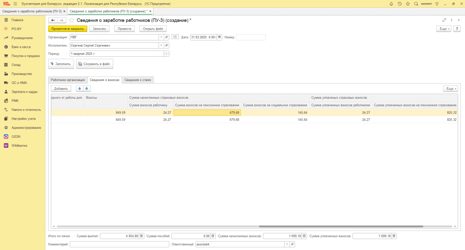Open global search magnifier

pyautogui.click(x=416, y=4)
